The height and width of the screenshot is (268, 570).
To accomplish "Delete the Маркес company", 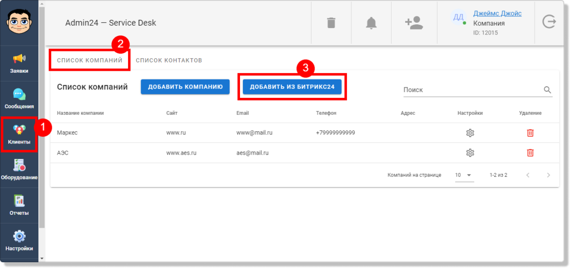I will (530, 133).
